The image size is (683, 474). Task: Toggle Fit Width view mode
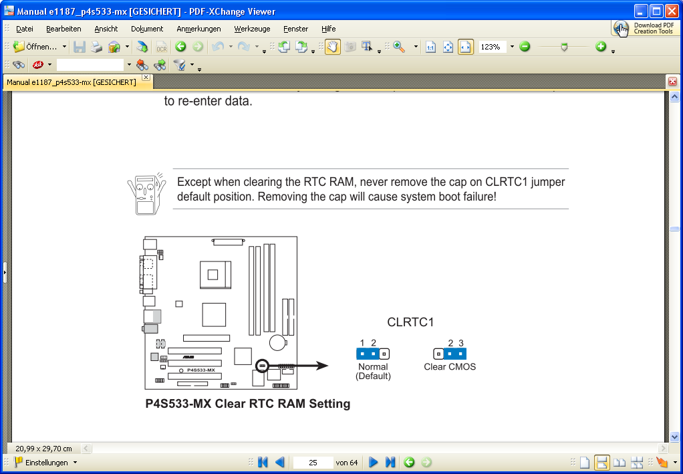coord(466,47)
